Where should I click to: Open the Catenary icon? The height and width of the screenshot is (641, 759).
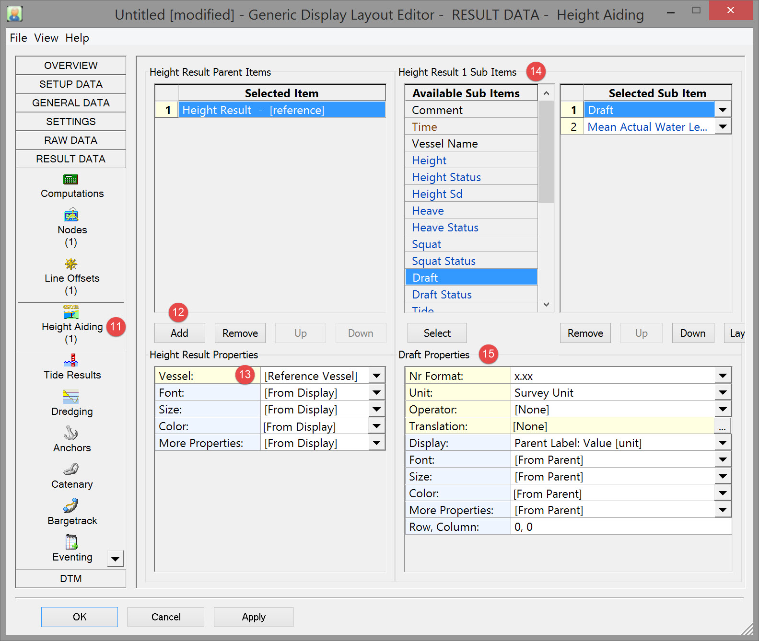point(71,469)
